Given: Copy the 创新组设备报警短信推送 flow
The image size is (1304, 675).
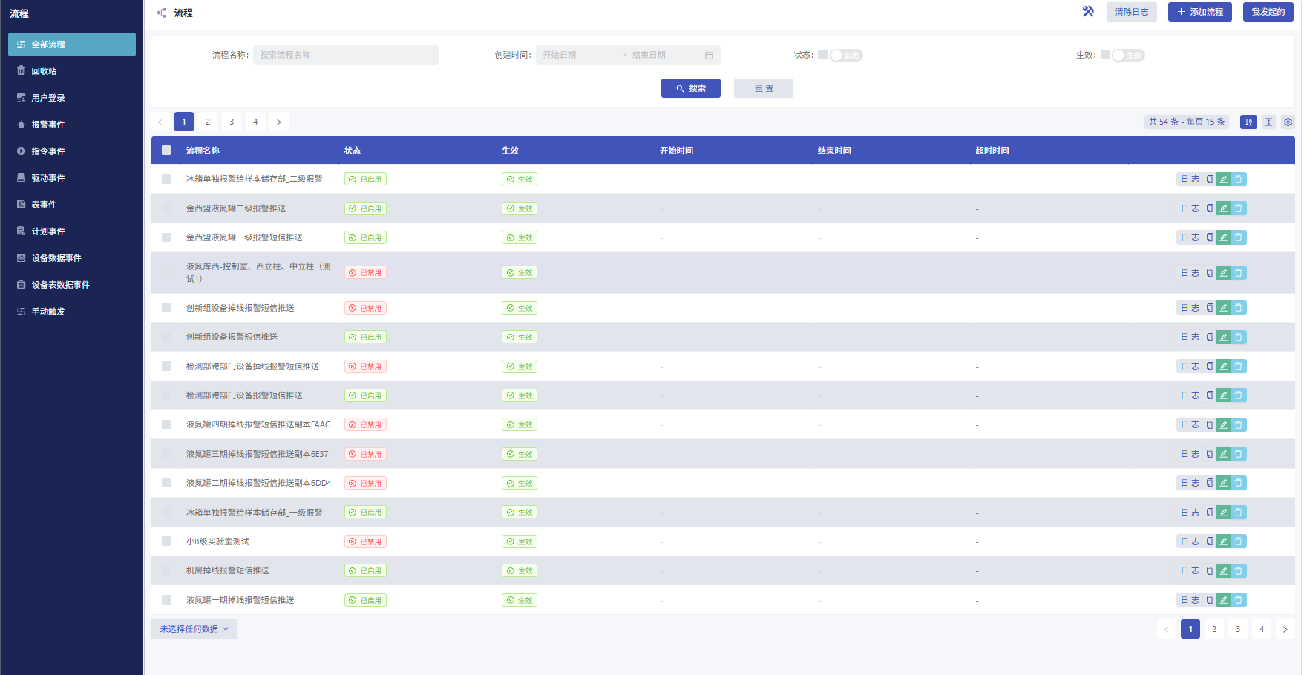Looking at the screenshot, I should [1210, 337].
